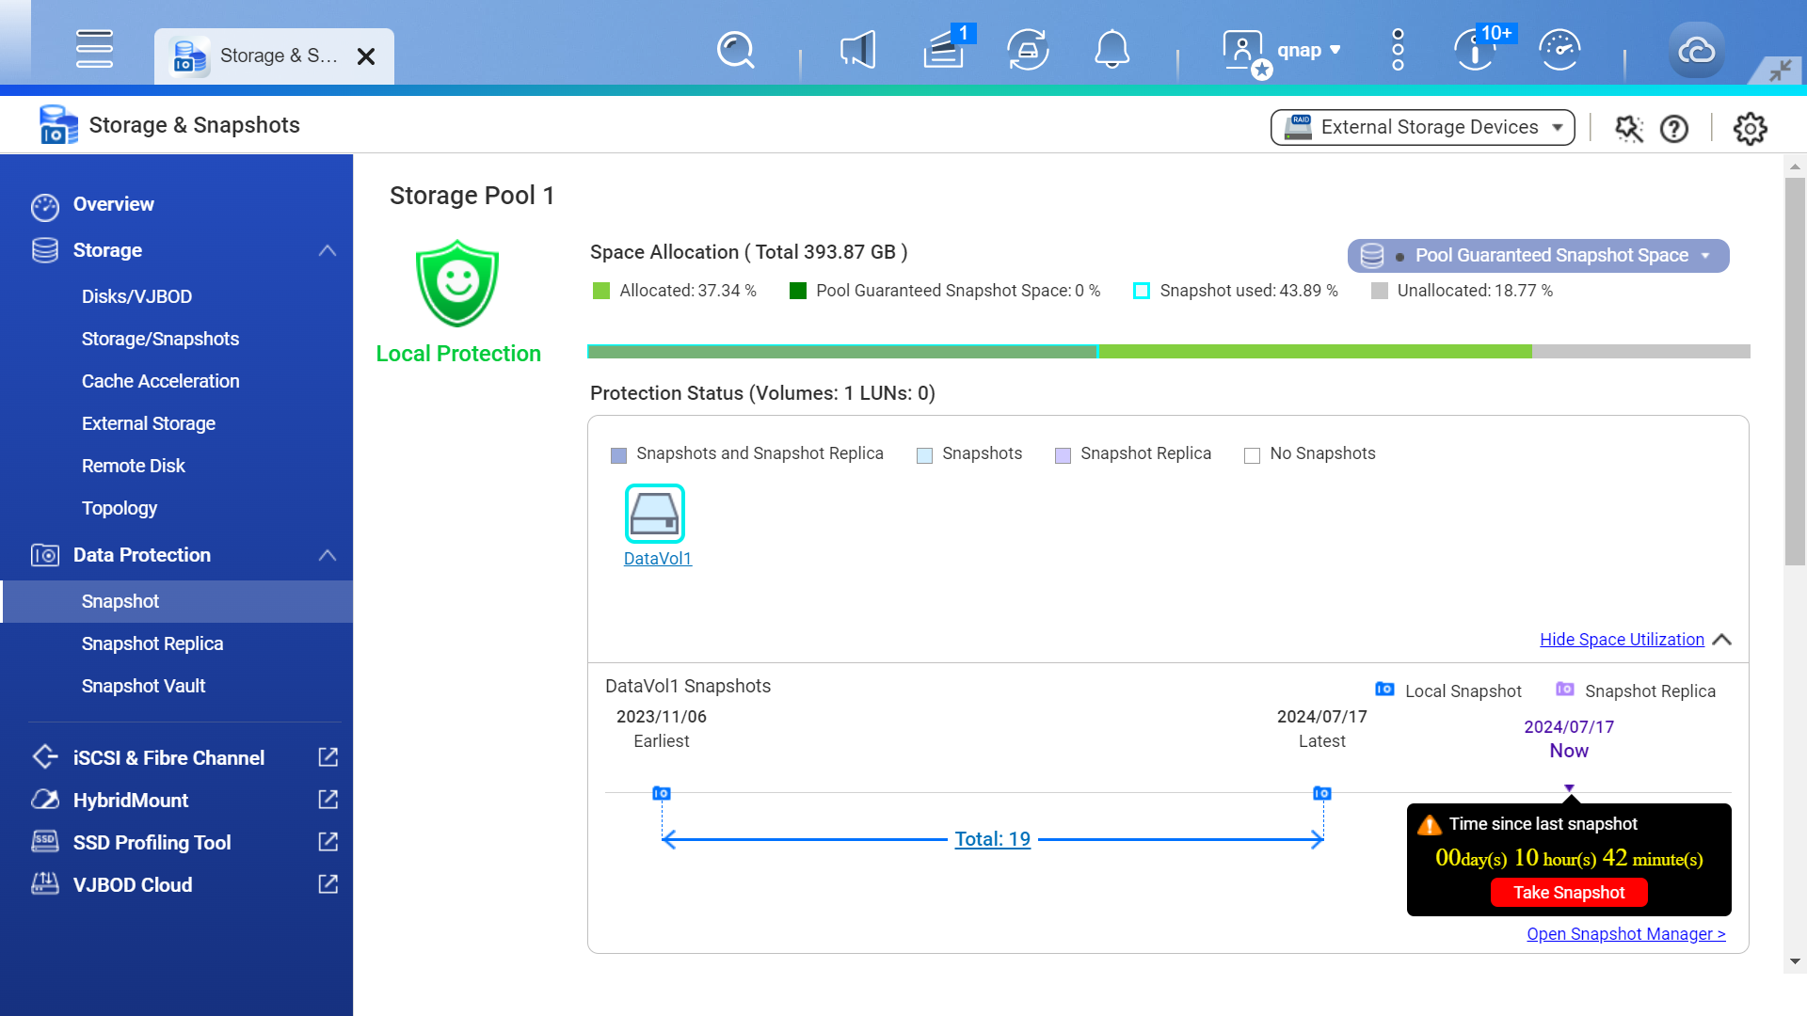Close the Storage & Snapshots tab
This screenshot has width=1807, height=1016.
tap(366, 56)
